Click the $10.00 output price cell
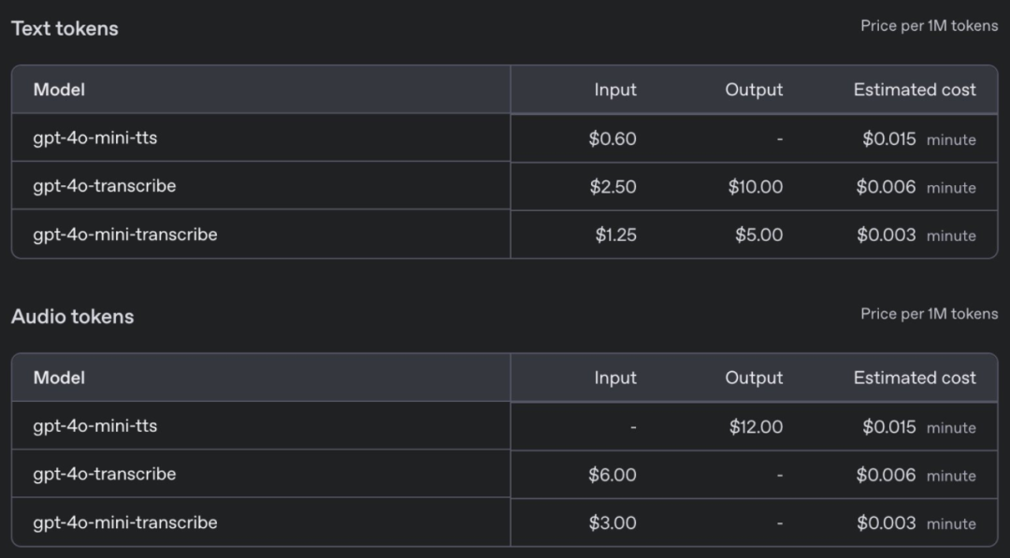 tap(756, 187)
